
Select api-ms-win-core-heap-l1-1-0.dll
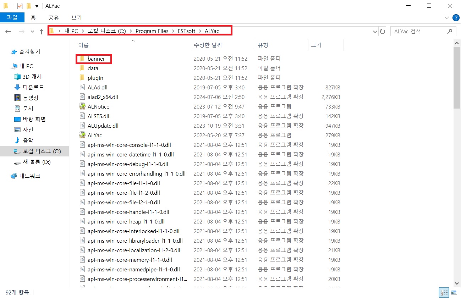[126, 221]
